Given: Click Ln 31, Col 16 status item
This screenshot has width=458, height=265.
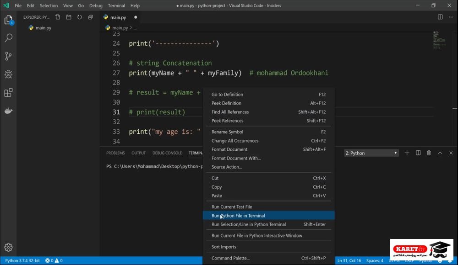Looking at the screenshot, I should 349,260.
